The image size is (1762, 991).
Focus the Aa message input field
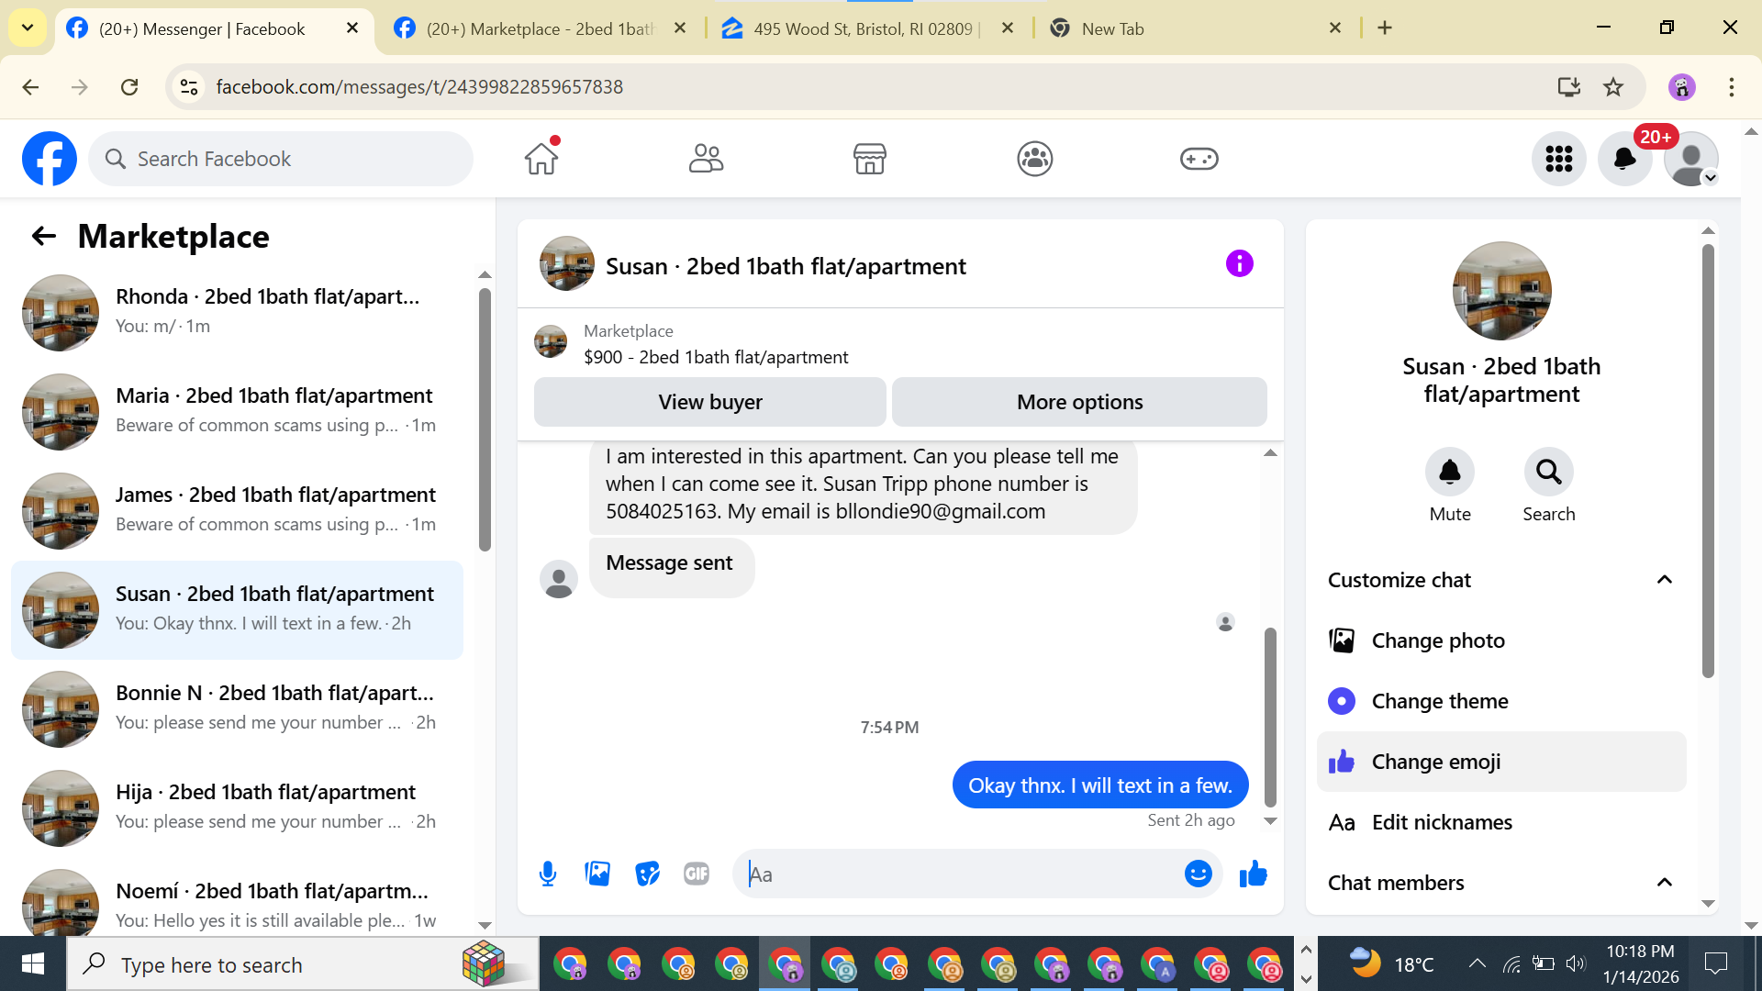pos(959,874)
